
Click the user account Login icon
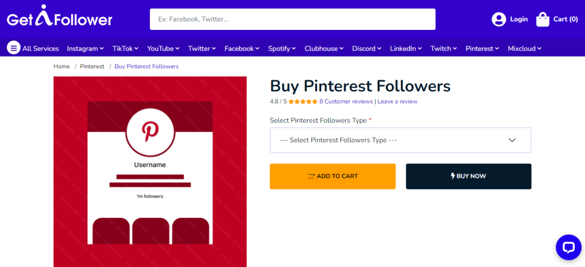499,19
